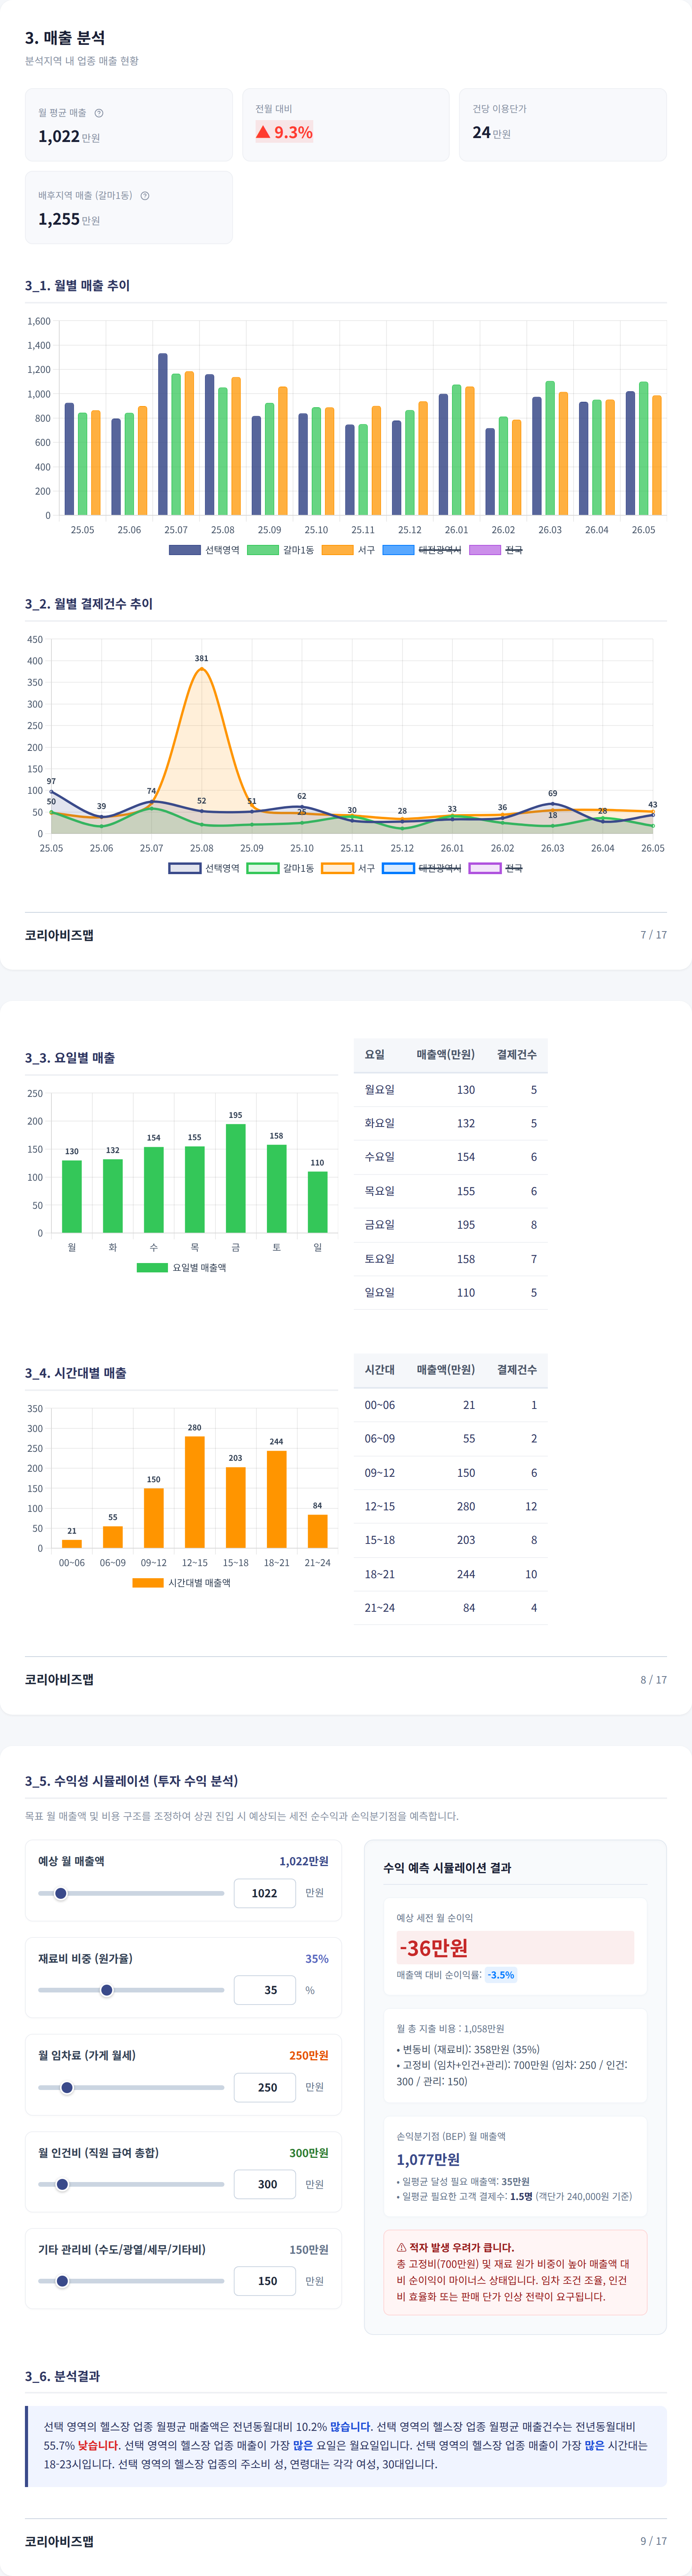692x2576 pixels.
Task: Toggle 갈마1동 legend in 월별 결제건수 추이 chart
Action: [280, 868]
